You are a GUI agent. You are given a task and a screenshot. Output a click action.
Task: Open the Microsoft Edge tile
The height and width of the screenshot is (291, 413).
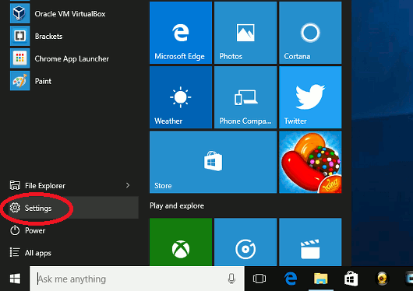pos(181,33)
